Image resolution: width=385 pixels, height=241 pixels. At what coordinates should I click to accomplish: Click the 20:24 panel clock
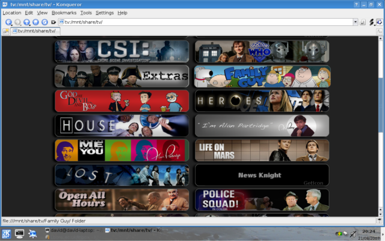click(369, 231)
